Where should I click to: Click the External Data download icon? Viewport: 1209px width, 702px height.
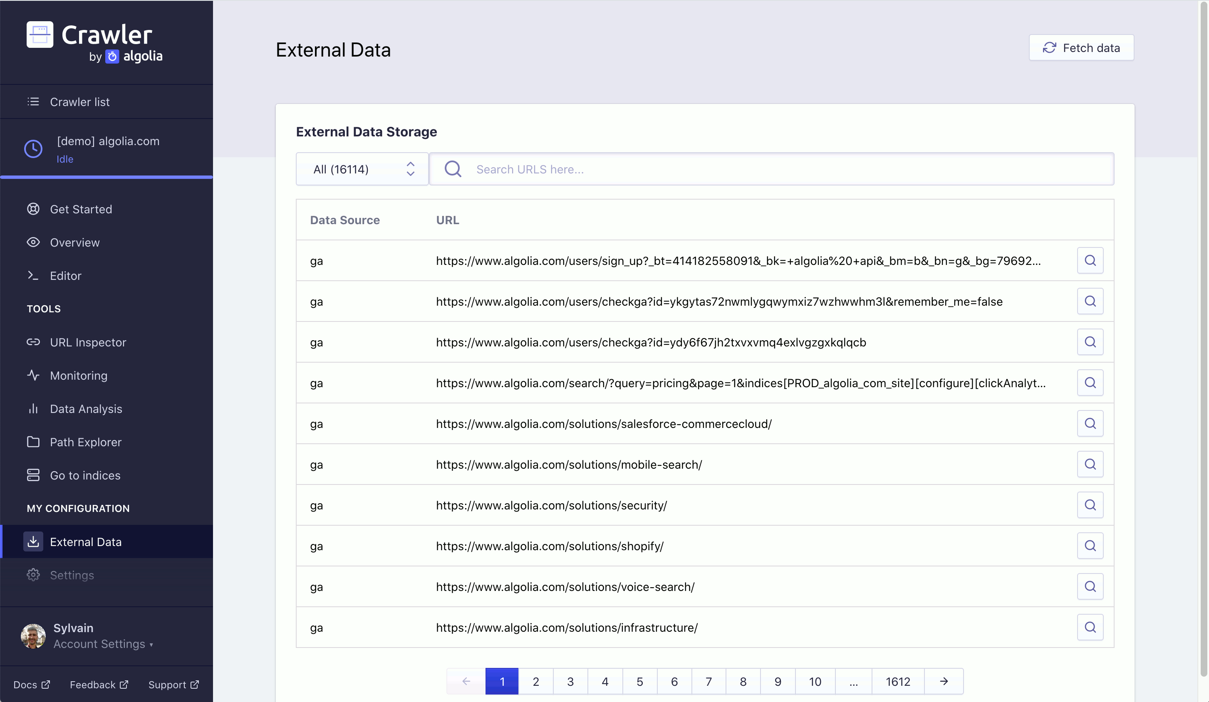click(x=33, y=541)
